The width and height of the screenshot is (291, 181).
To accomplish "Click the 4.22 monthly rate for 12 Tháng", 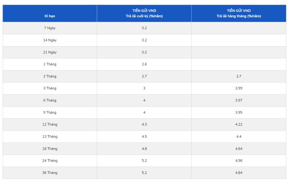I will pos(239,125).
